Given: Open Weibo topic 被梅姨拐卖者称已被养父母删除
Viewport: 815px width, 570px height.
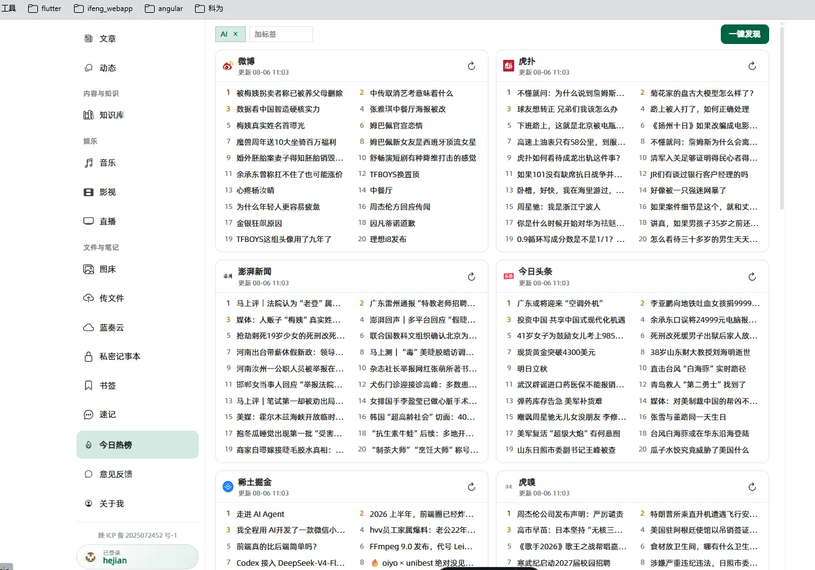Looking at the screenshot, I should (x=289, y=93).
